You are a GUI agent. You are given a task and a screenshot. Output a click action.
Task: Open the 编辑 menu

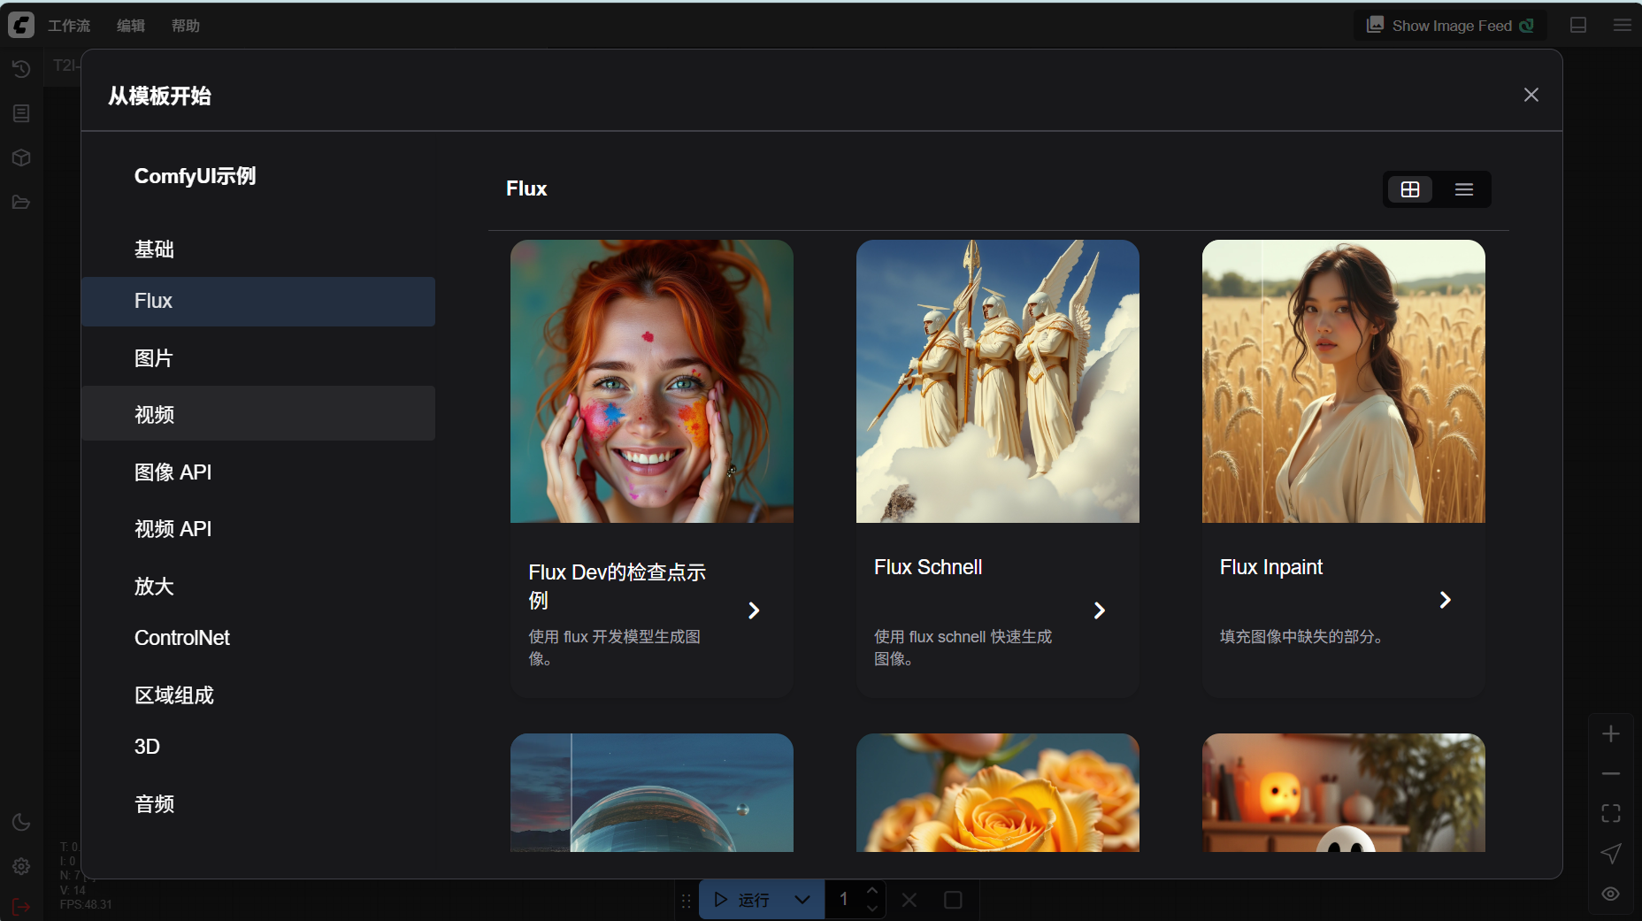(x=131, y=26)
